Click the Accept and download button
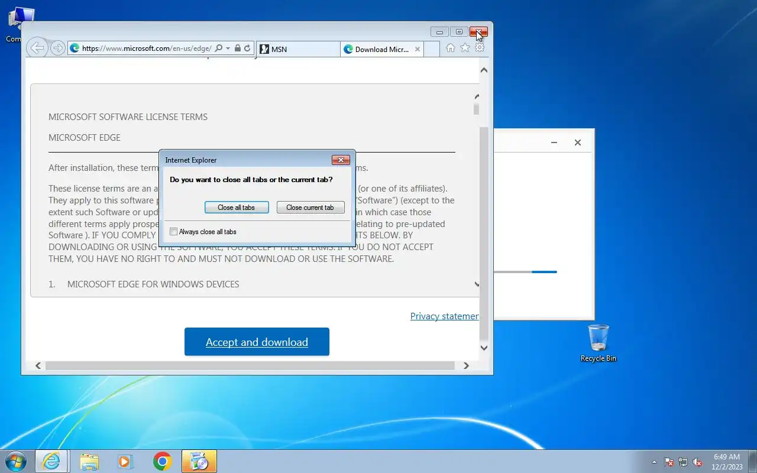This screenshot has height=473, width=757. (257, 342)
